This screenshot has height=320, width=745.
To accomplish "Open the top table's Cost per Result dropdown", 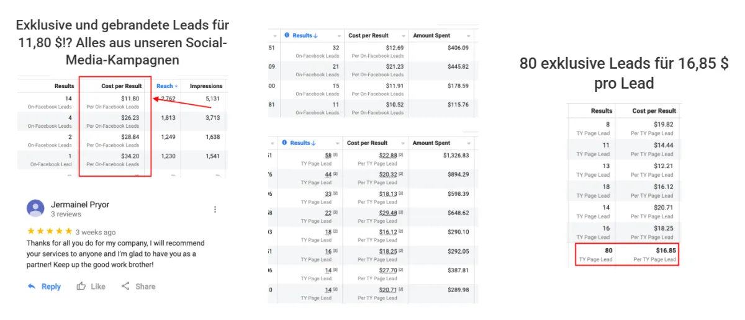I will (404, 36).
